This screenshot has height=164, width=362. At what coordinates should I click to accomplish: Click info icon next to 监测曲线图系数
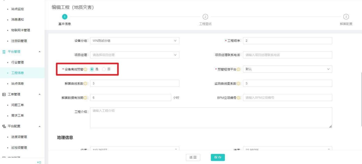pyautogui.click(x=238, y=83)
